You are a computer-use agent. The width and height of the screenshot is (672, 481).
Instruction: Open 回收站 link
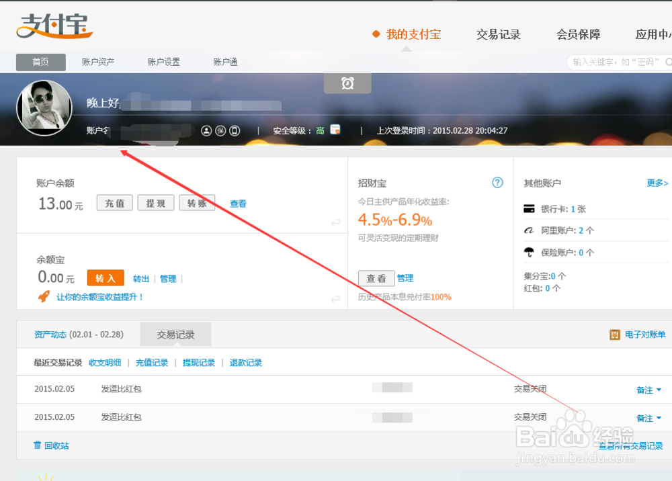coord(56,445)
